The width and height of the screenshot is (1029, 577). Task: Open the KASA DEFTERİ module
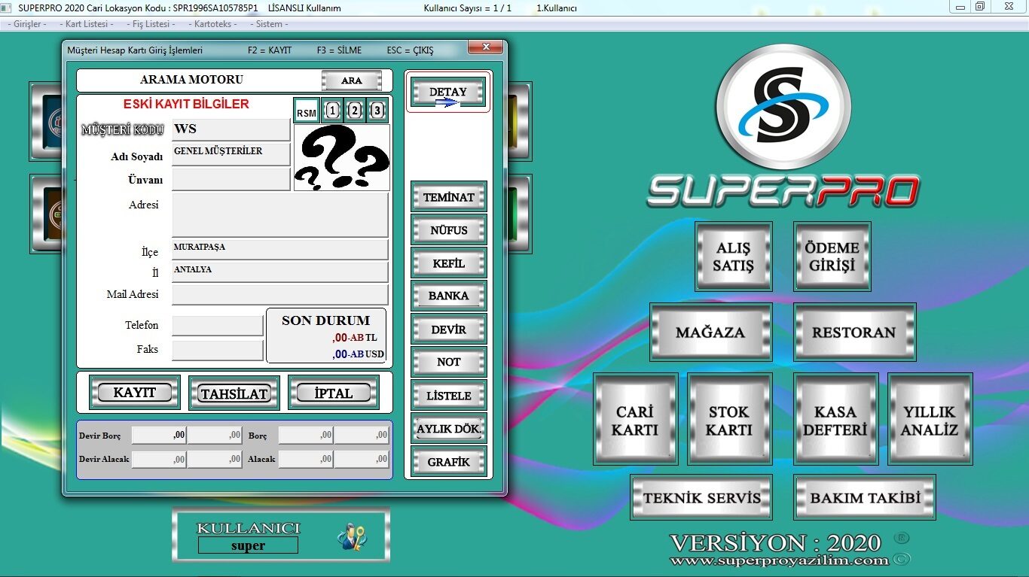[x=835, y=419]
